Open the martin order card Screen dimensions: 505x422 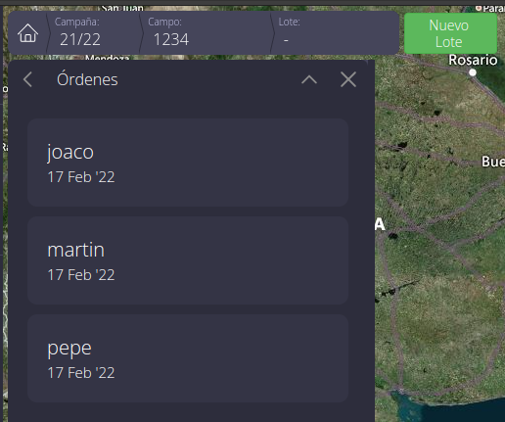(188, 260)
